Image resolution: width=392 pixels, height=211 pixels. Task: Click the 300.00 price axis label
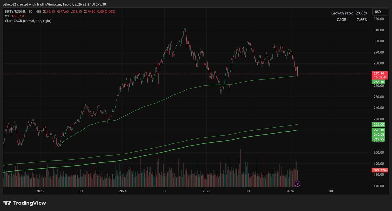click(379, 41)
